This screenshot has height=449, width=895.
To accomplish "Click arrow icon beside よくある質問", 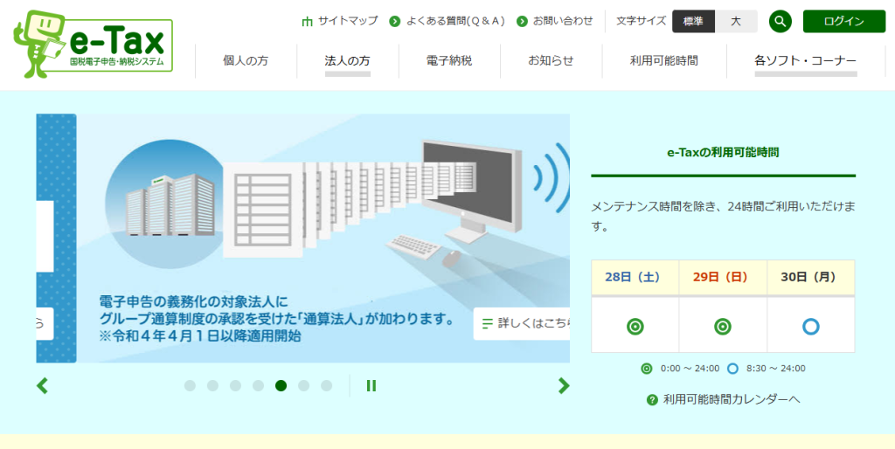I will coord(395,22).
